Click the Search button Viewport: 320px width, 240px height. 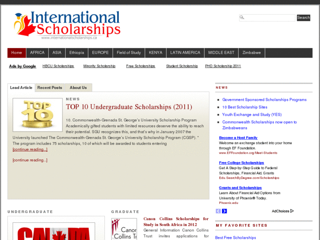(x=303, y=18)
